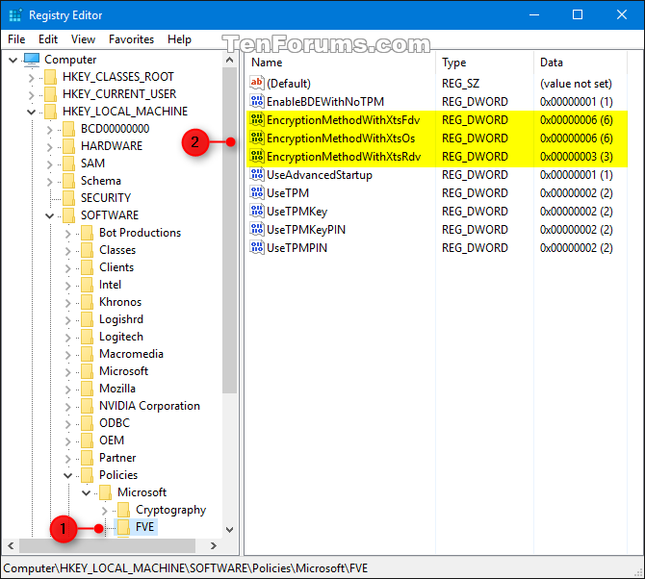Click the NVIDIA Corporation folder icon
645x579 pixels.
coord(88,406)
